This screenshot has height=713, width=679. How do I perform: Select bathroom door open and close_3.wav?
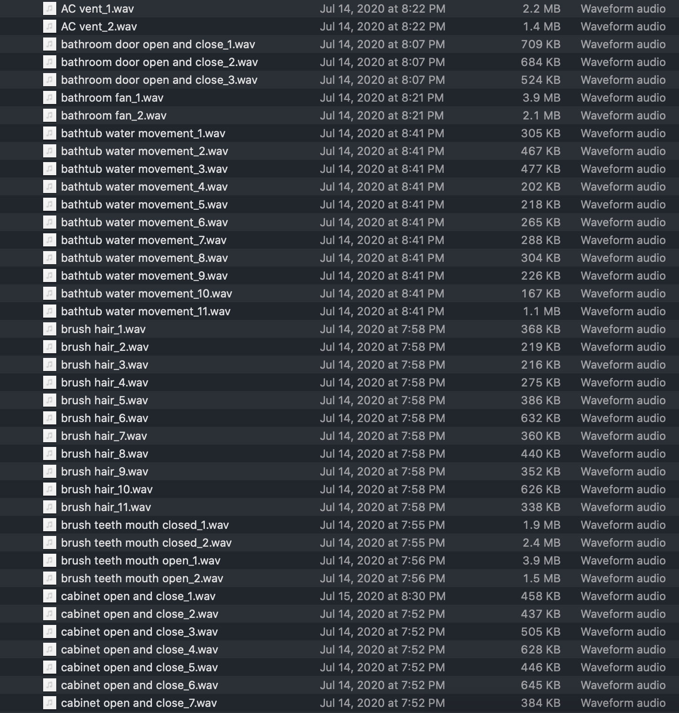159,80
